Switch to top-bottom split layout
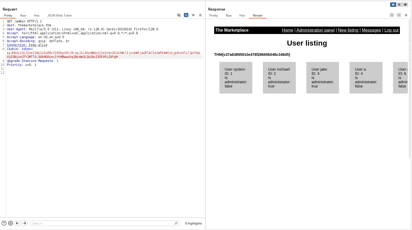412x230 pixels. click(399, 4)
